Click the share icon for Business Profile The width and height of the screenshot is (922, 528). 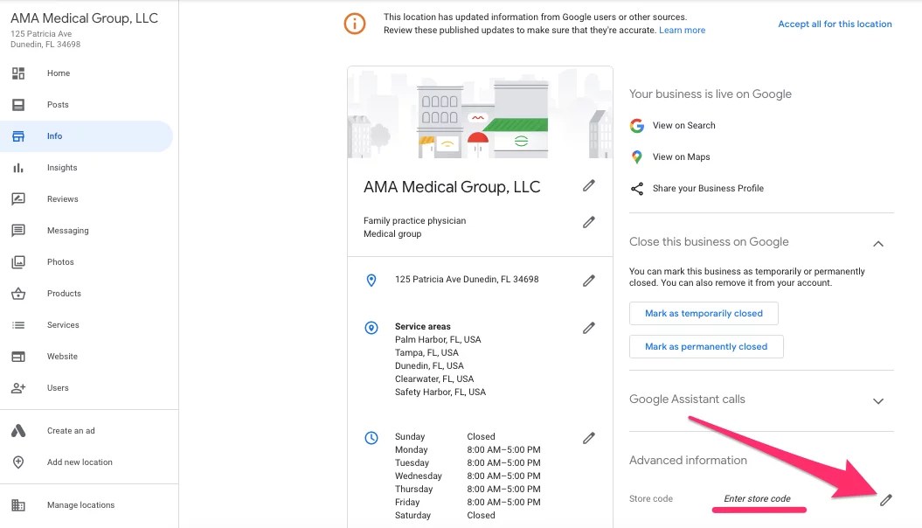pos(637,189)
